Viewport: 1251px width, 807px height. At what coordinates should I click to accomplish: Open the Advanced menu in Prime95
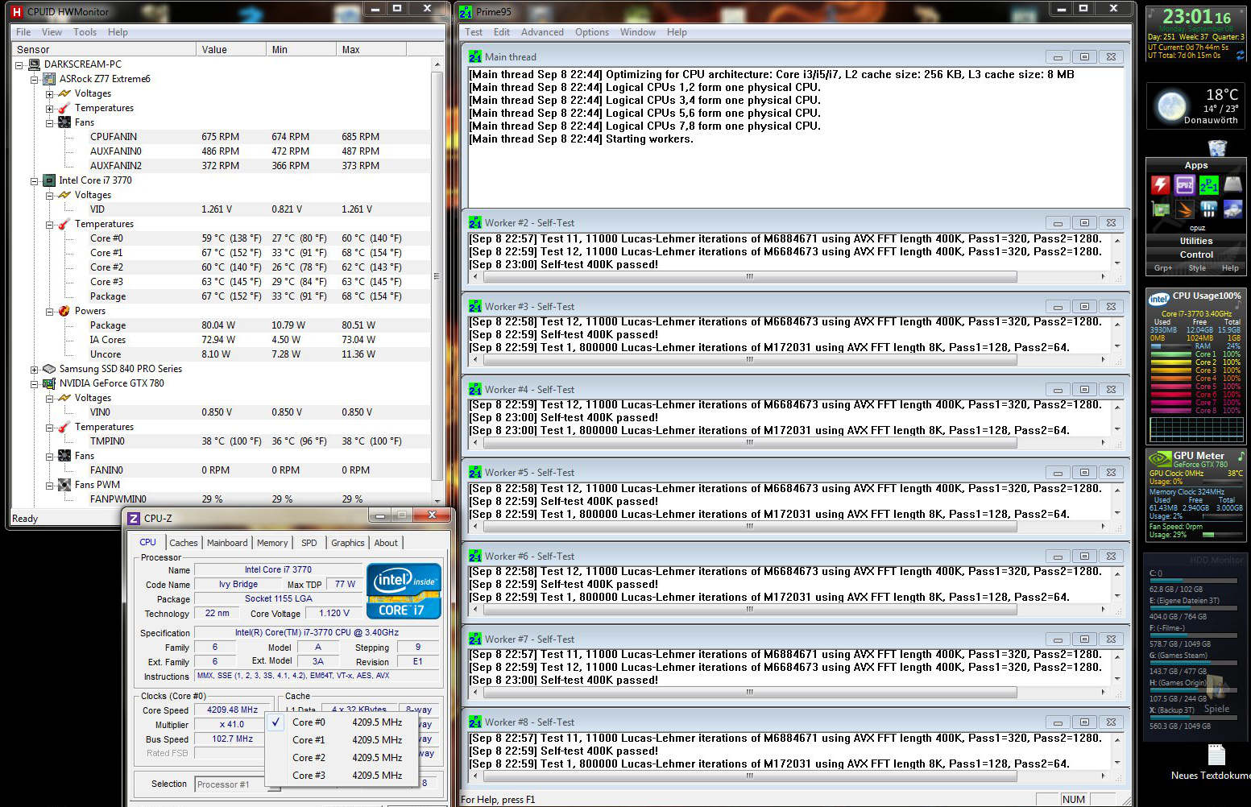click(x=542, y=32)
